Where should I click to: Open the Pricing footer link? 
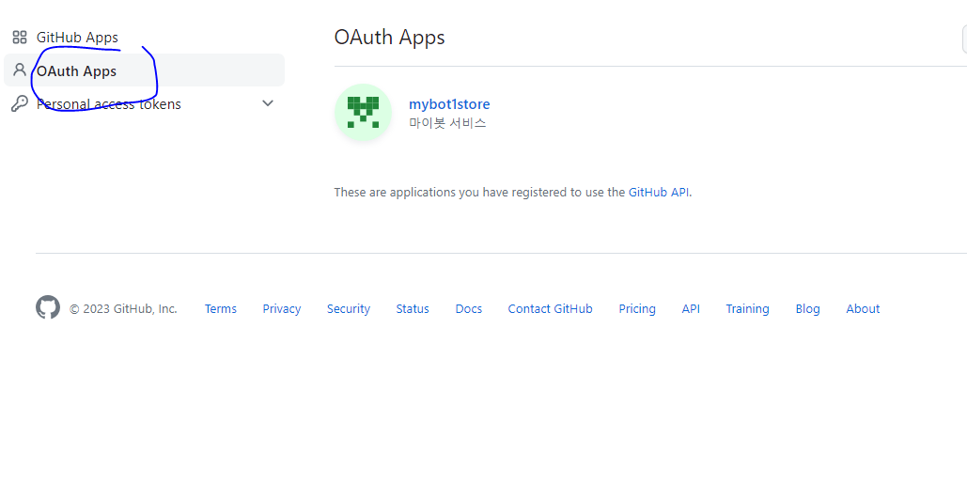[637, 309]
